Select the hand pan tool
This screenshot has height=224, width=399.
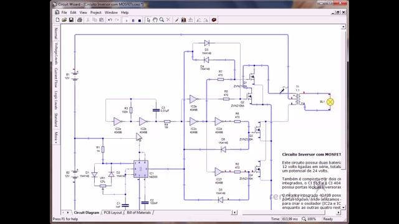[155, 20]
